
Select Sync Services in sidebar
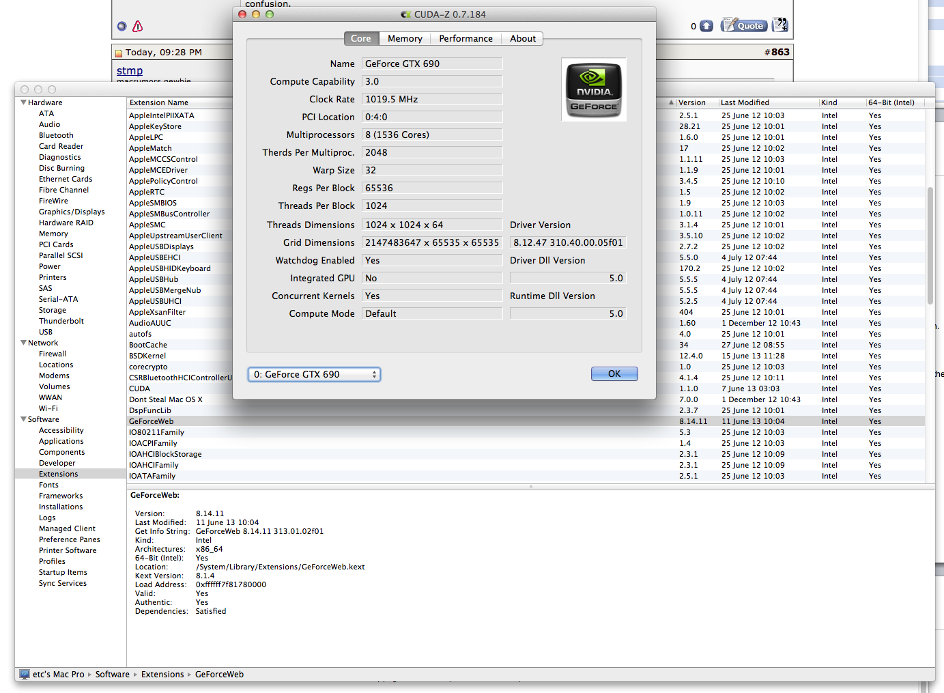click(x=63, y=583)
